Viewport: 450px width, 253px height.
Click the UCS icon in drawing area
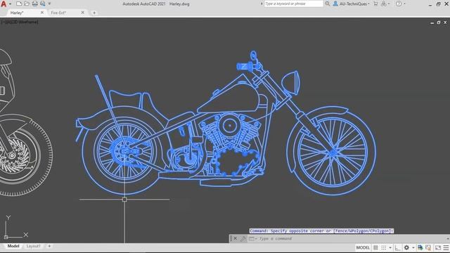(15, 227)
